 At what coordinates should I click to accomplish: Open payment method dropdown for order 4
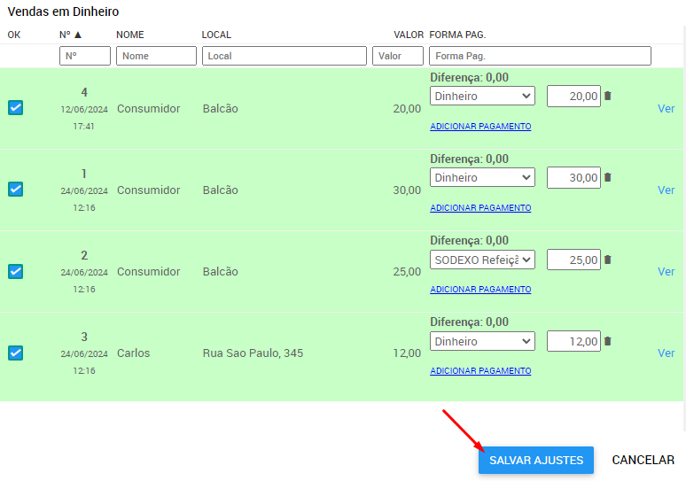coord(482,96)
